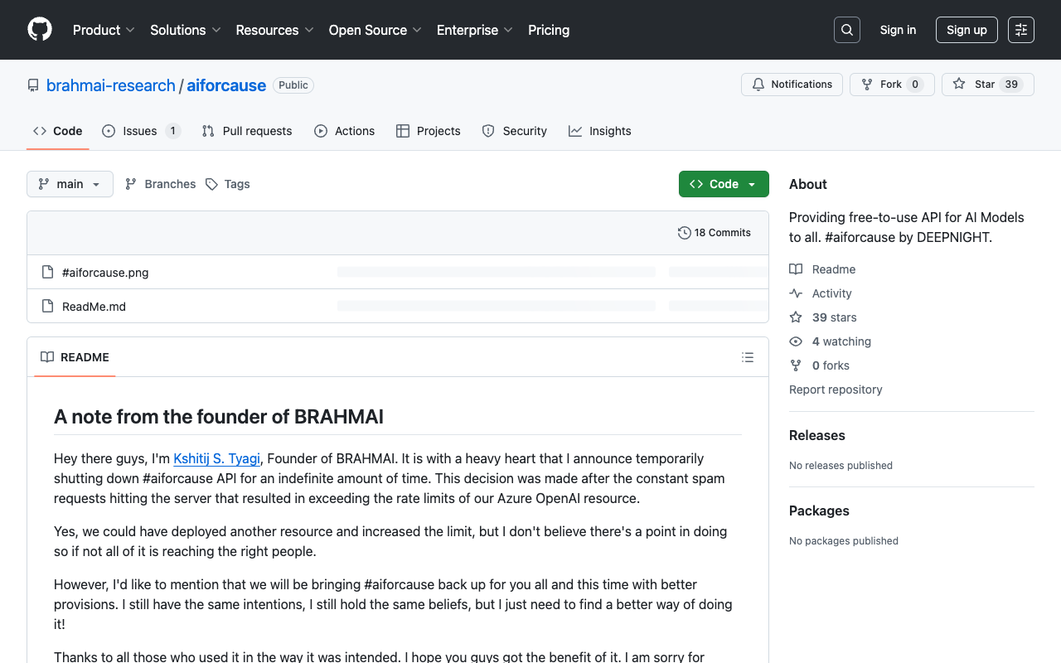Select the README tab header
The width and height of the screenshot is (1061, 663).
[75, 357]
